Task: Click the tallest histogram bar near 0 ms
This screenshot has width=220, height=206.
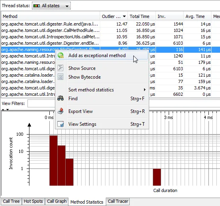Action: [x=53, y=160]
